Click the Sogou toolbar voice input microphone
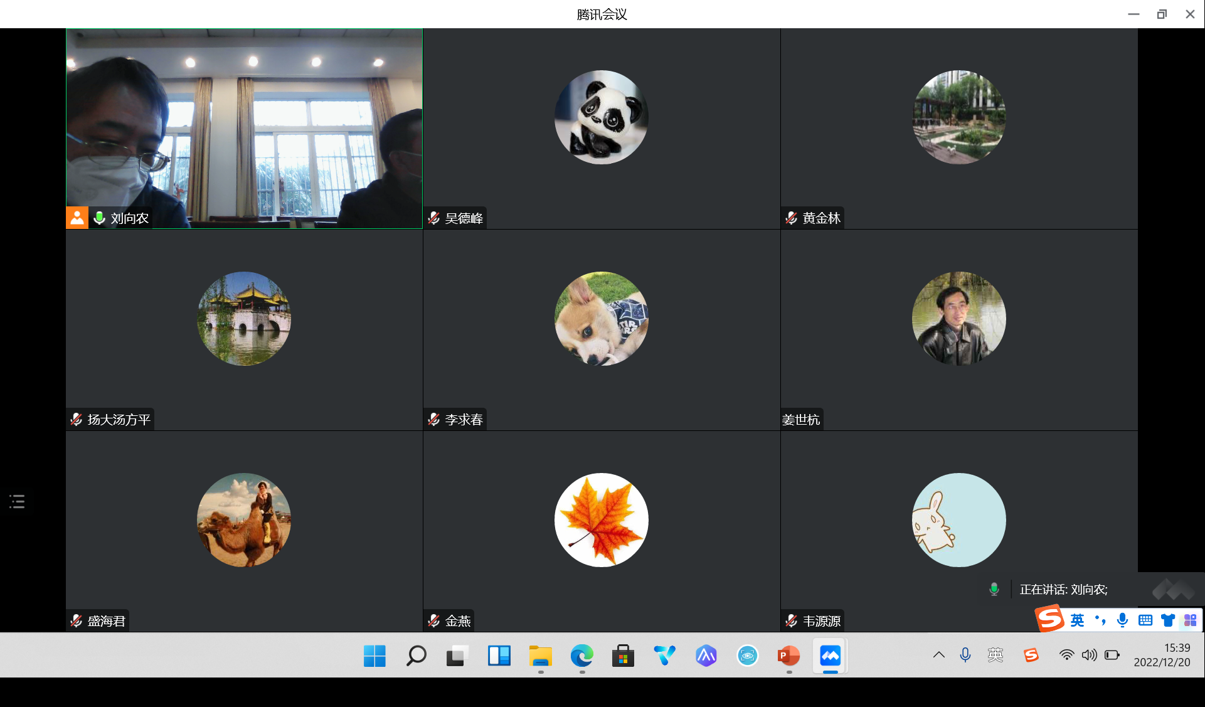 click(x=1122, y=620)
